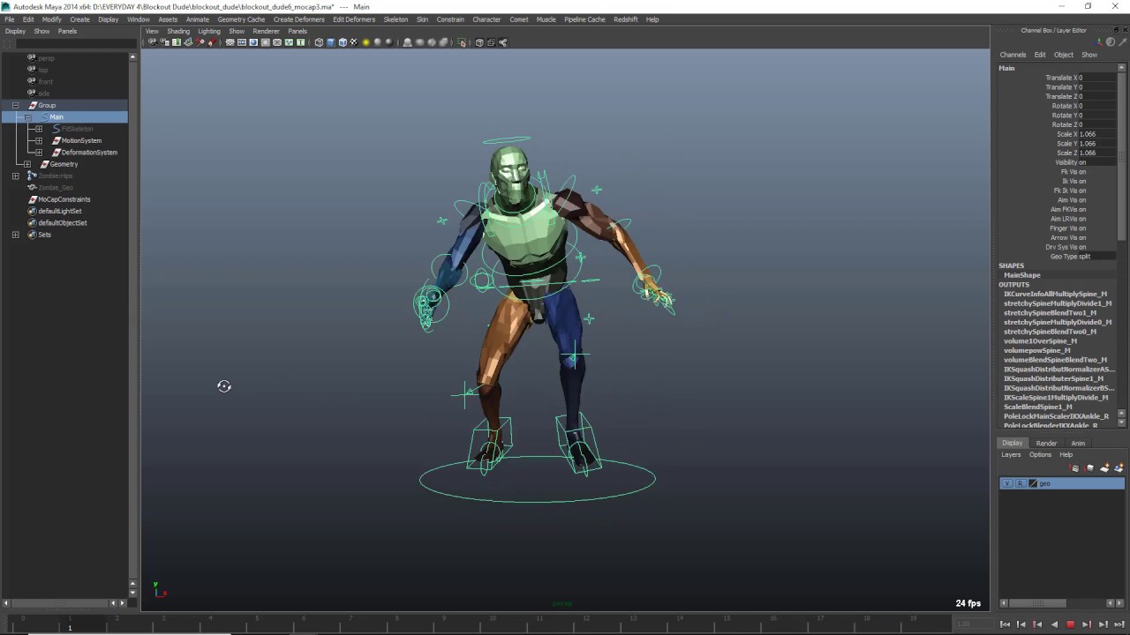Click the Translate X value field
The width and height of the screenshot is (1130, 635).
(x=1096, y=78)
